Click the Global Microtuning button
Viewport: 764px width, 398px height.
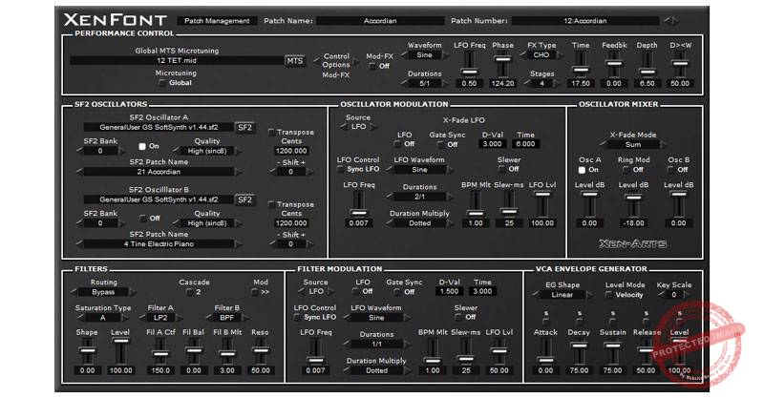[160, 82]
